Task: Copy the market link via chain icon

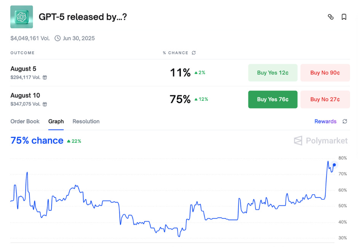Action: pyautogui.click(x=330, y=17)
